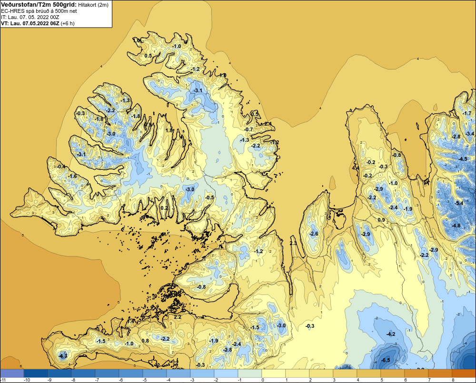Click the 'EC-HRES spá brúuð á 500m net' line
This screenshot has width=476, height=383.
click(x=39, y=11)
